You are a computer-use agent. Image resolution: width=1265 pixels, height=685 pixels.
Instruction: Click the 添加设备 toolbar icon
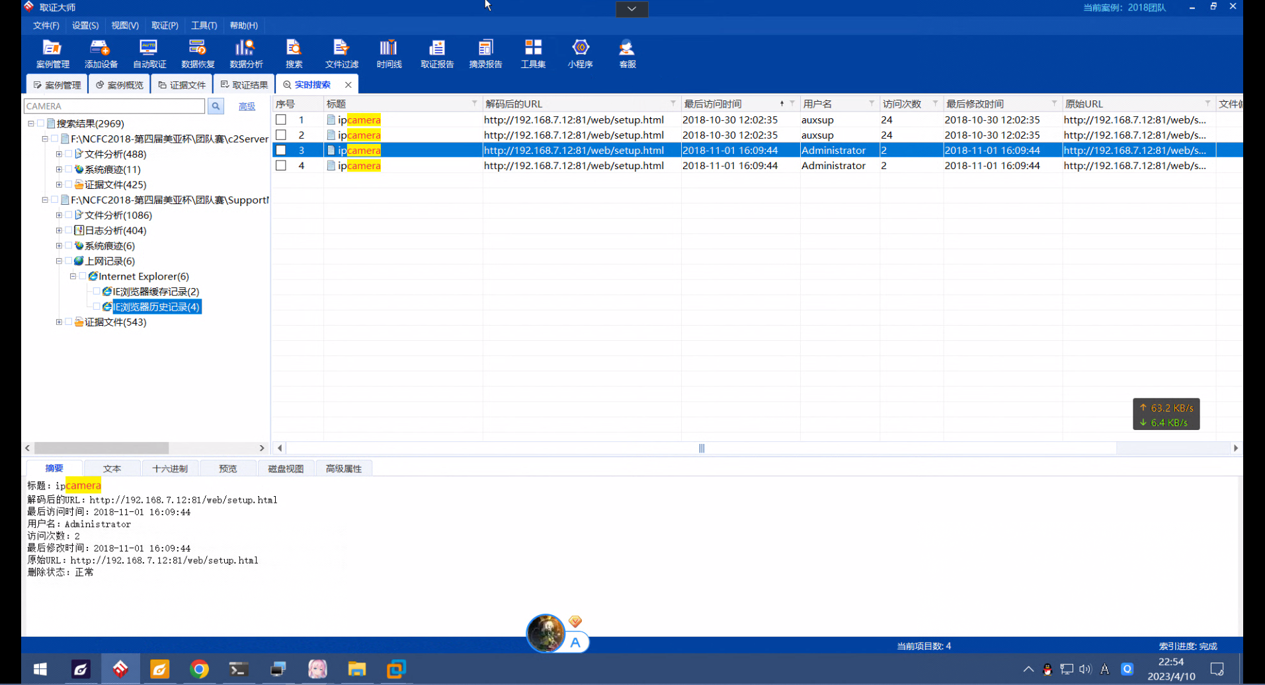[x=101, y=54]
